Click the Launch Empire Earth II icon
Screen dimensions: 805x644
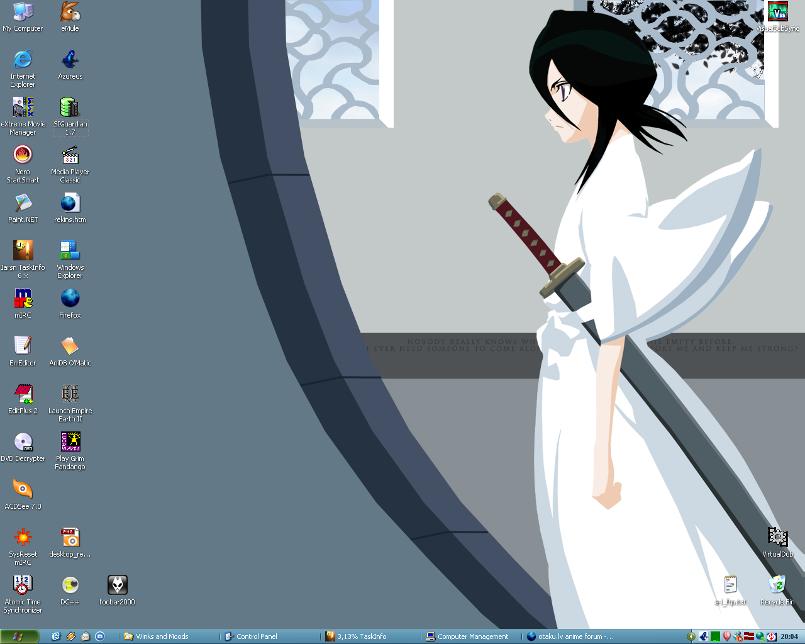coord(70,403)
